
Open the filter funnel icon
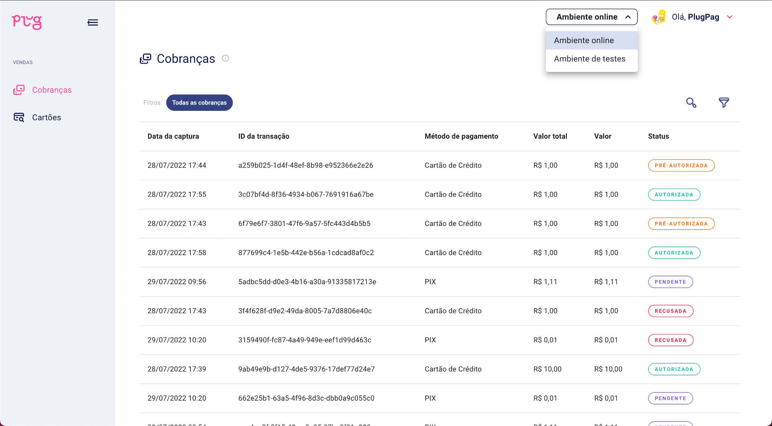724,103
